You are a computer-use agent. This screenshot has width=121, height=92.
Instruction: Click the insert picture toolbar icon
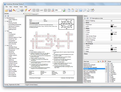(80, 10)
